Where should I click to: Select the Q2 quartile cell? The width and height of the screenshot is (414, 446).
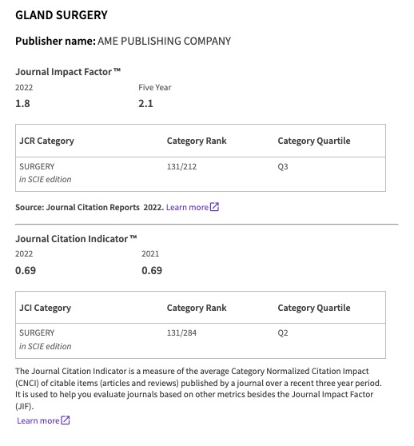283,333
